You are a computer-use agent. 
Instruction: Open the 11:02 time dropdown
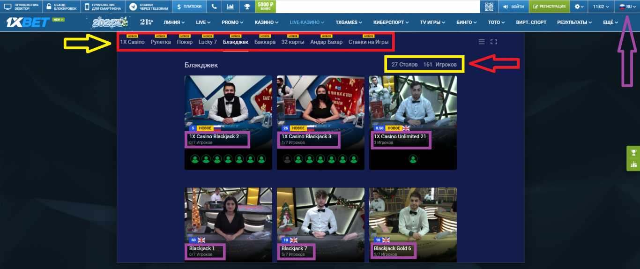601,7
